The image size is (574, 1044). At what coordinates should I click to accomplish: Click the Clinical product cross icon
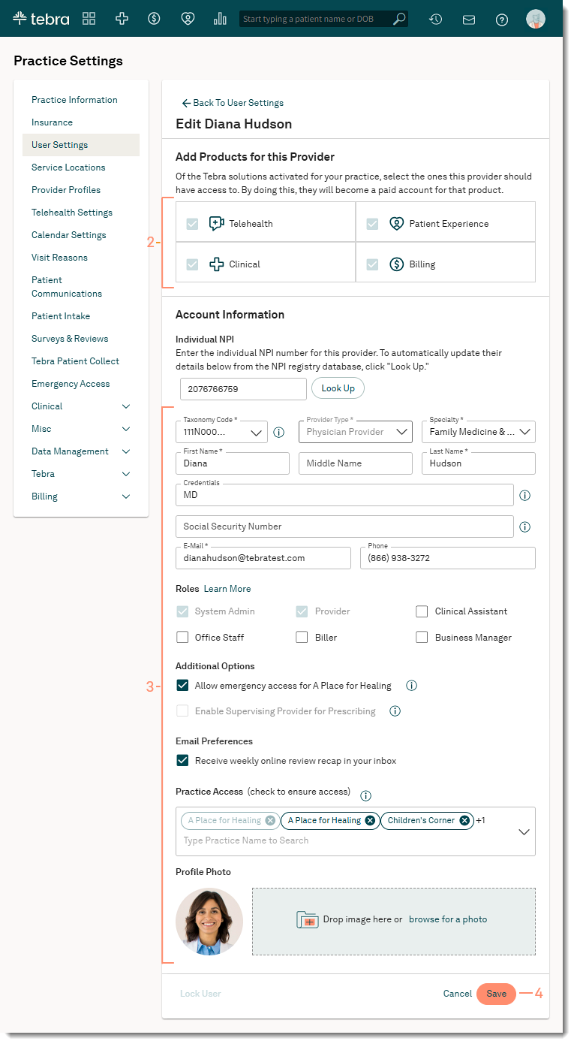(217, 264)
